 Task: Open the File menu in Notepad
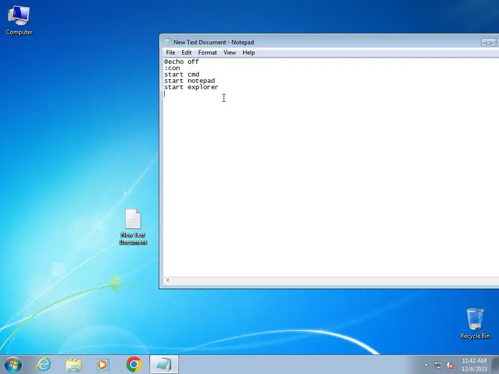[171, 53]
